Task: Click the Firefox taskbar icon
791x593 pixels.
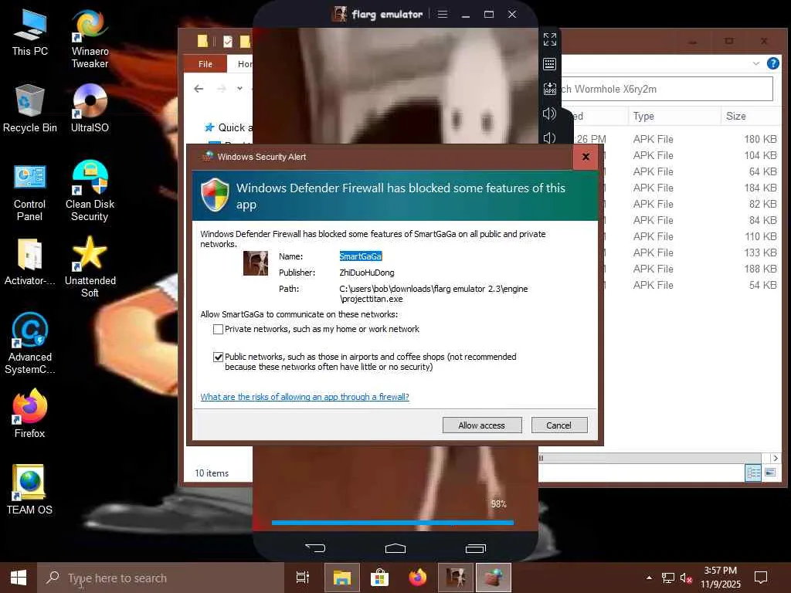Action: [x=417, y=578]
